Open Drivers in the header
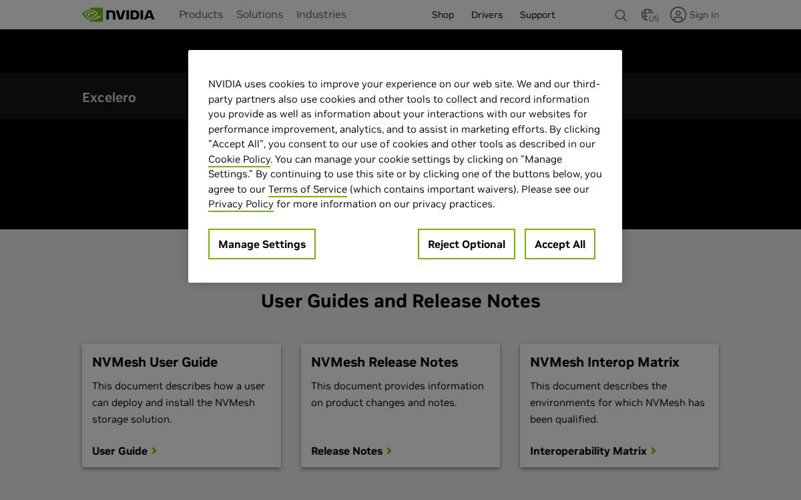Screen dimensions: 801x500 487,15
